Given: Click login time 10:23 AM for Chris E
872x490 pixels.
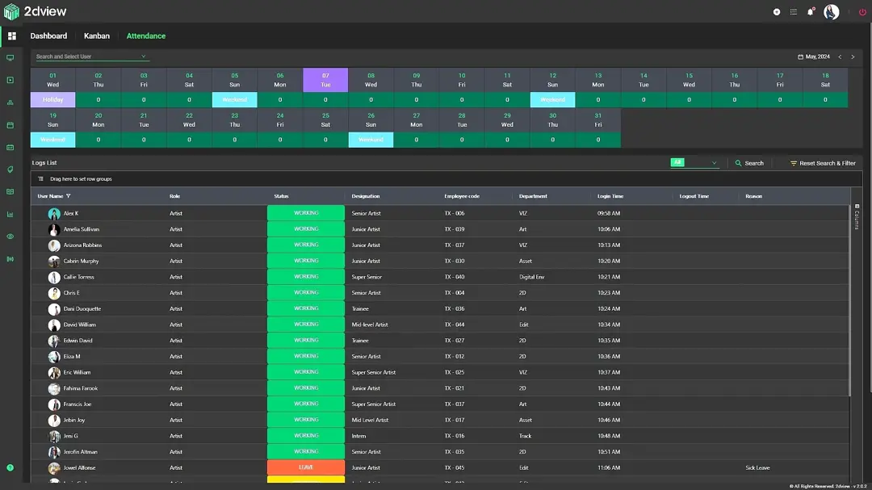Looking at the screenshot, I should (609, 292).
